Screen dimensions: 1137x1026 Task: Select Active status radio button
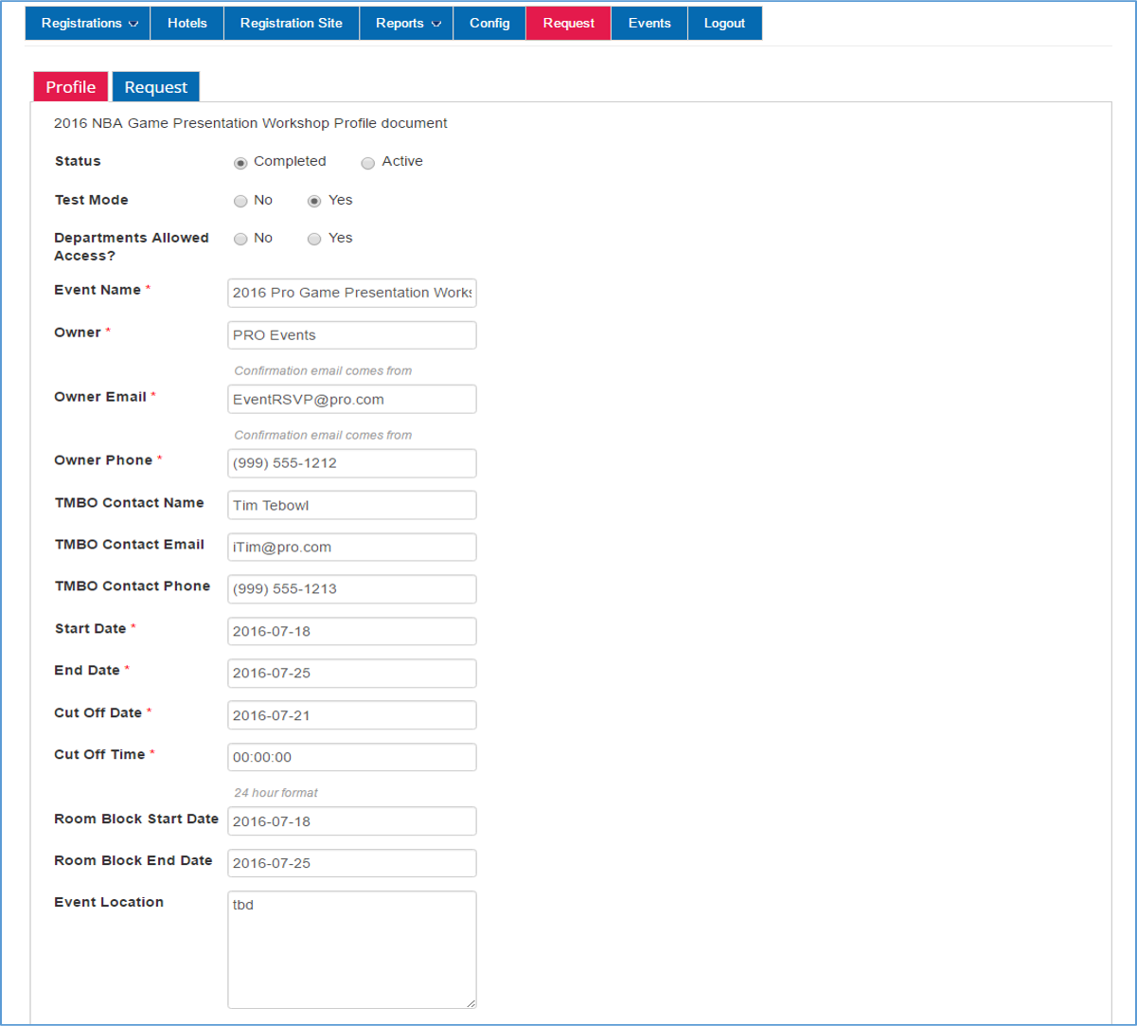368,163
